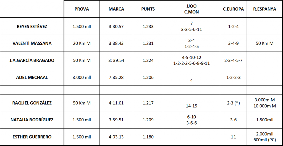Click the PUNTS header cell
The image size is (283, 146).
(x=148, y=9)
